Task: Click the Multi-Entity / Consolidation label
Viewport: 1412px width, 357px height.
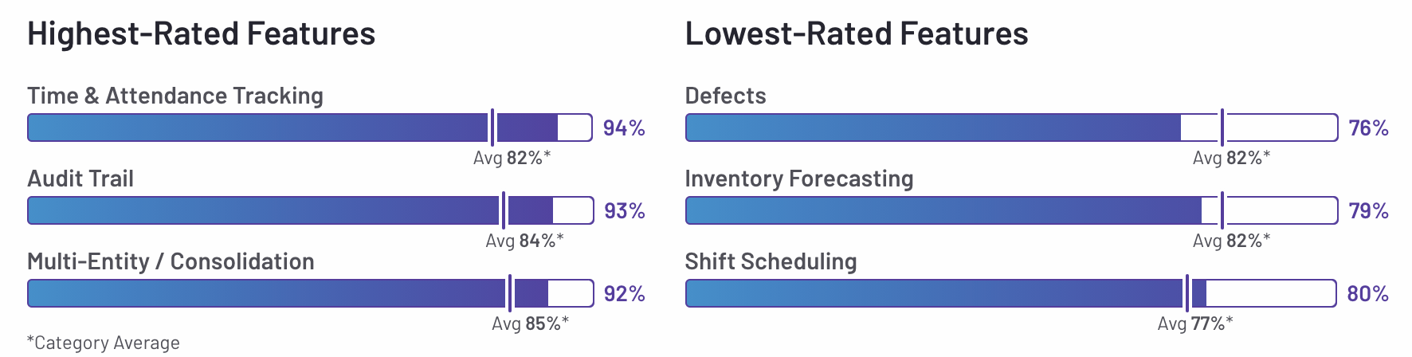Action: (x=171, y=261)
